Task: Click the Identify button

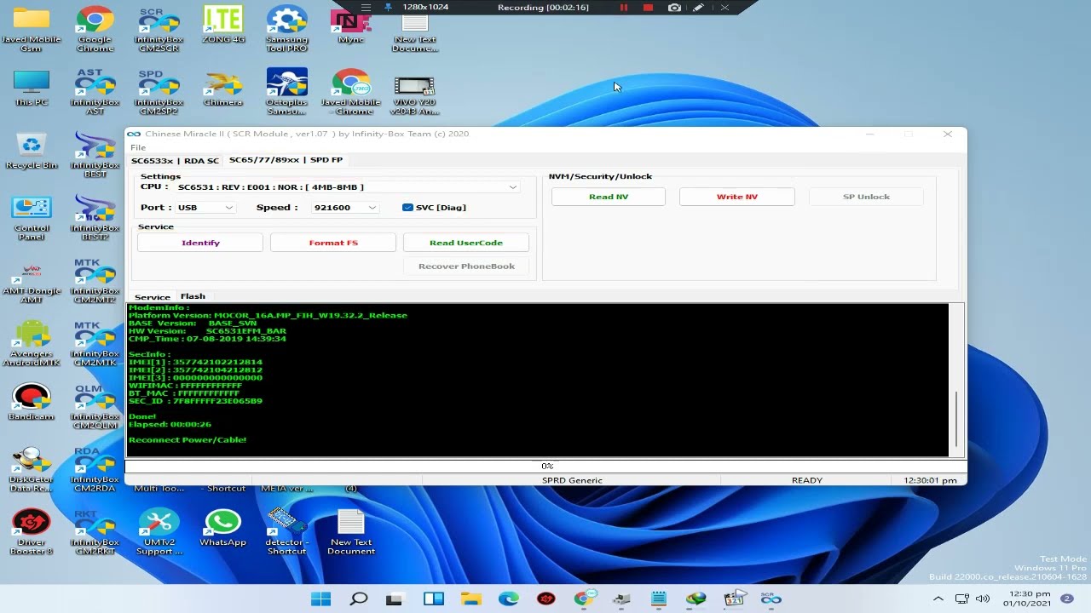Action: tap(200, 243)
